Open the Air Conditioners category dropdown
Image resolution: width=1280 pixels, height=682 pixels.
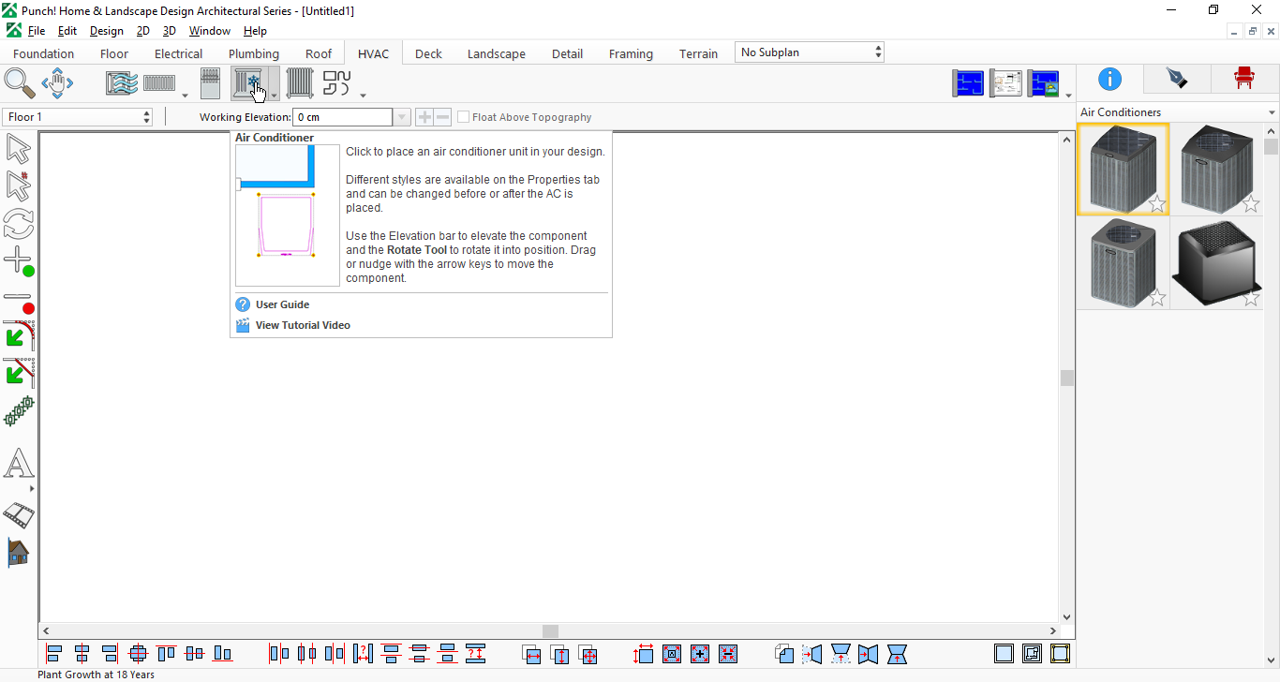(x=1178, y=112)
